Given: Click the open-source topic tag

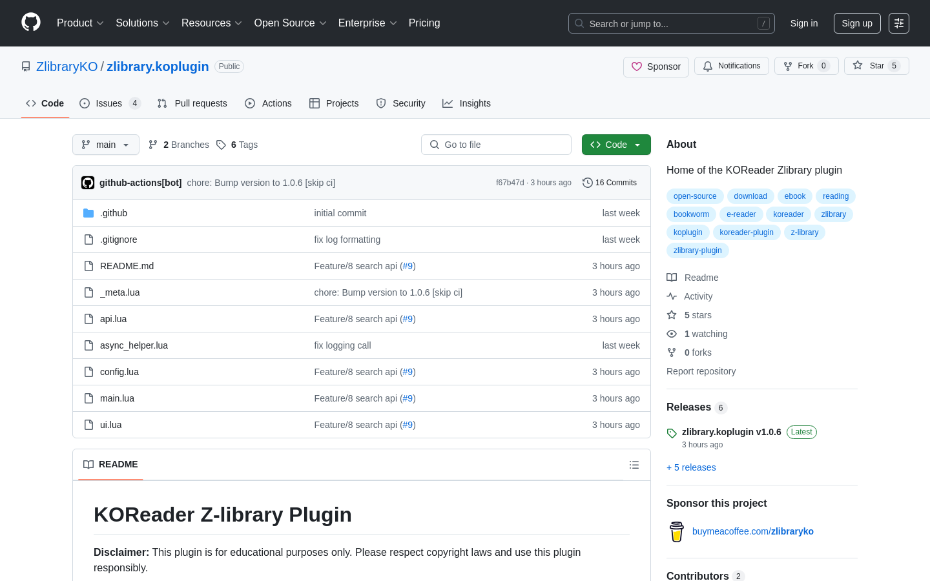Looking at the screenshot, I should 695,196.
